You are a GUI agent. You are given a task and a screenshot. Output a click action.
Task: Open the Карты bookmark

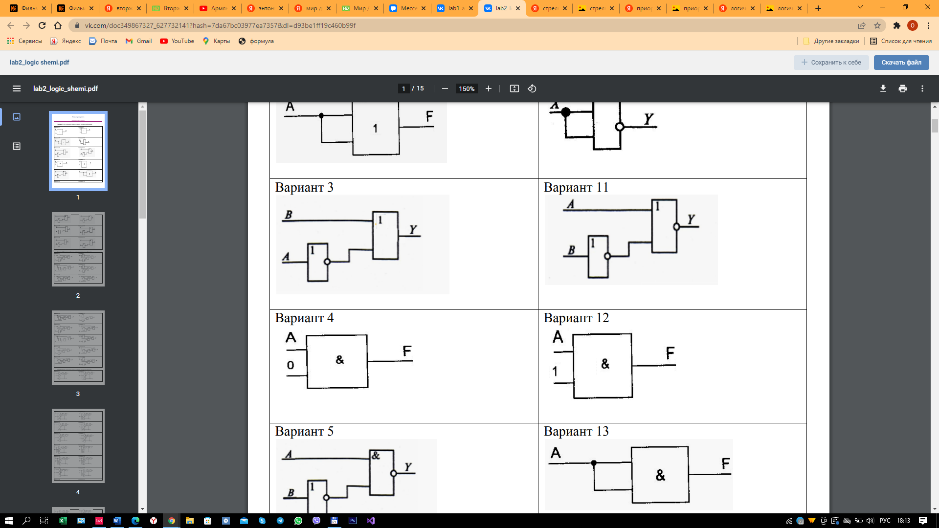pos(216,41)
